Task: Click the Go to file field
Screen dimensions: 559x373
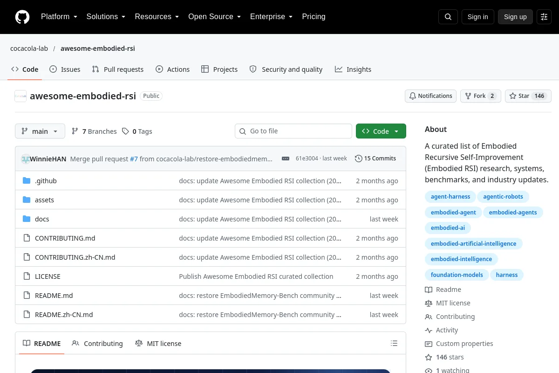Action: (293, 131)
